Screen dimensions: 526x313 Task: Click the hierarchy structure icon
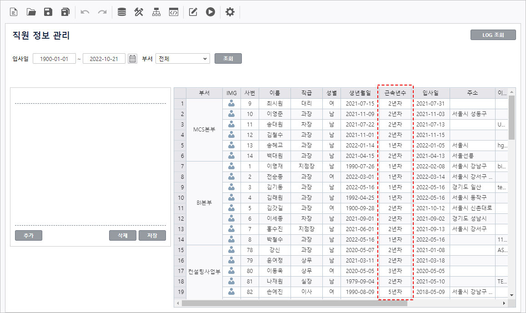click(156, 12)
